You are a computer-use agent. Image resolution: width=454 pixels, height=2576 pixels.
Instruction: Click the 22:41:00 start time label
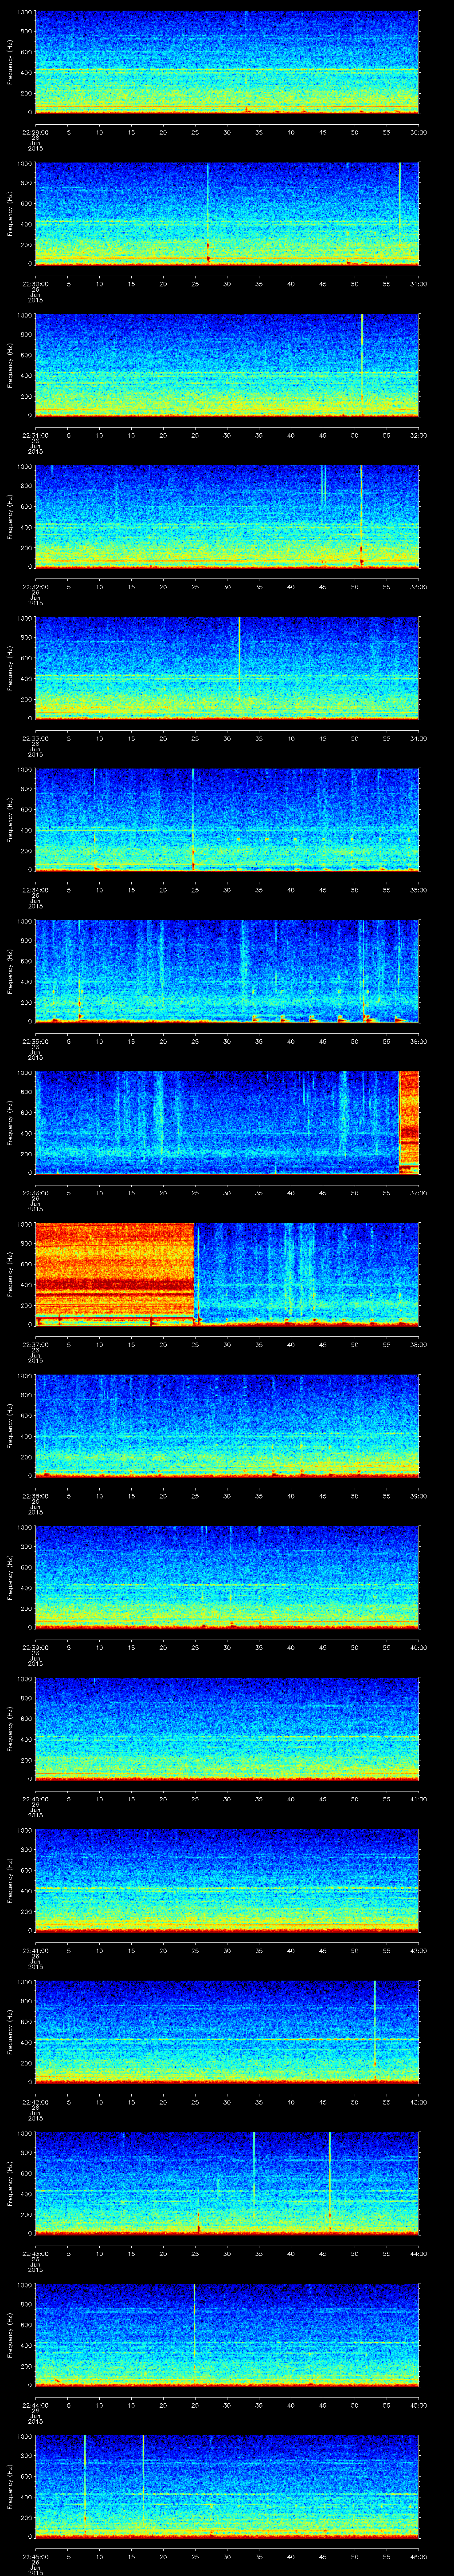[x=35, y=1950]
